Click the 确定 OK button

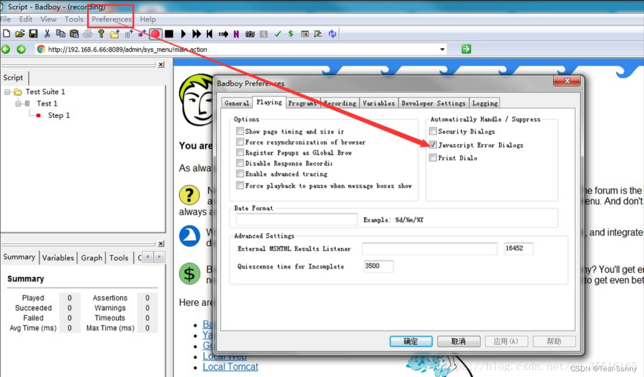coord(411,341)
